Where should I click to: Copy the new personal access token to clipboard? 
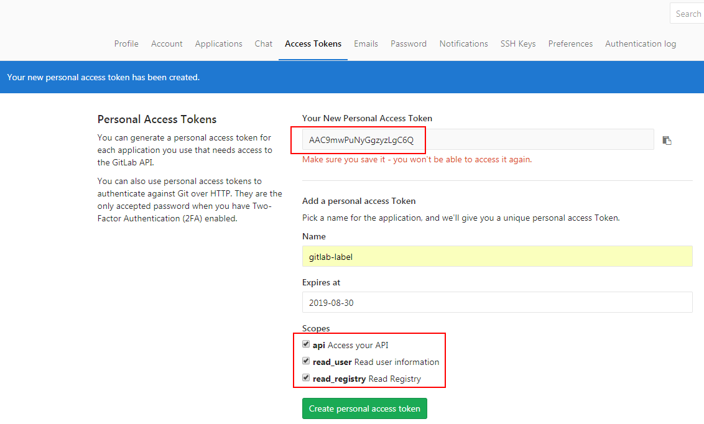pos(667,141)
